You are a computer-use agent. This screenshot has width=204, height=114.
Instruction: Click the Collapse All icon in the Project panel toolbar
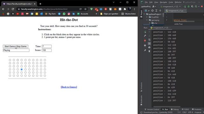pos(160,10)
